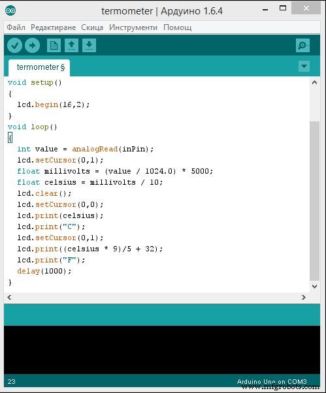Click the Arduino logo in the title bar
Image resolution: width=326 pixels, height=393 pixels.
(10, 10)
